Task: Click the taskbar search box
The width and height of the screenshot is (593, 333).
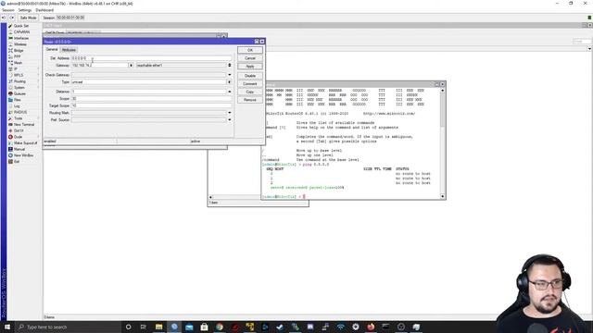Action: coord(68,327)
